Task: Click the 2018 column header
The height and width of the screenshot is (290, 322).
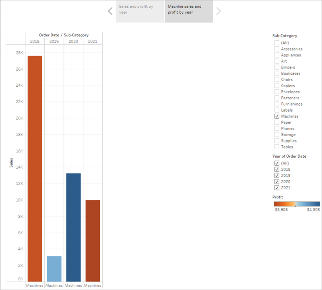Action: pos(35,42)
